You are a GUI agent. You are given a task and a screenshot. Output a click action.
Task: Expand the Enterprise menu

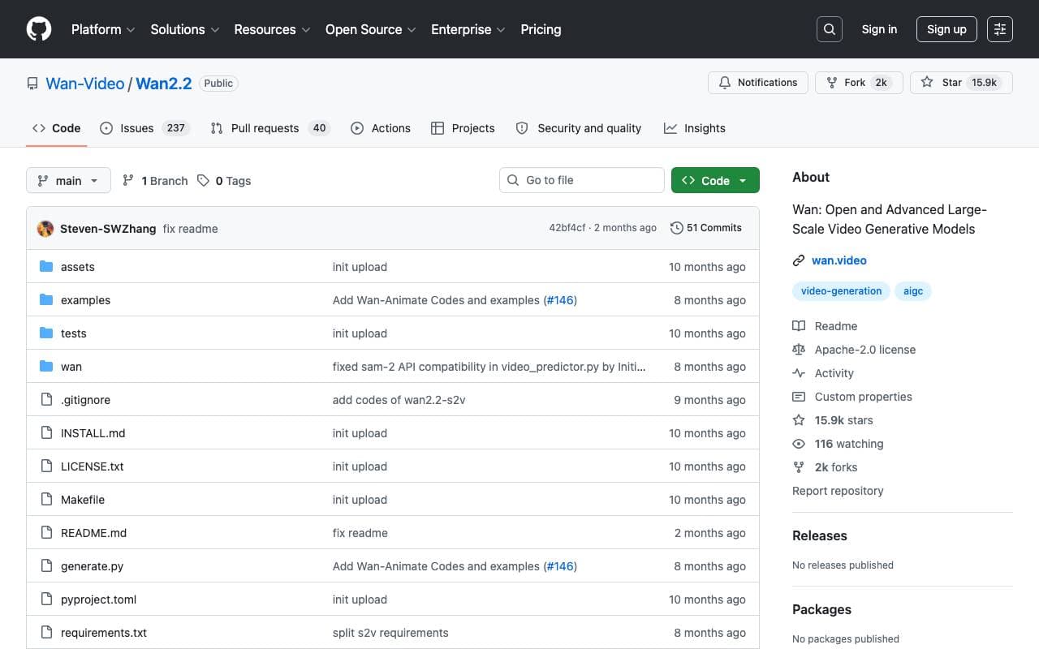point(468,29)
